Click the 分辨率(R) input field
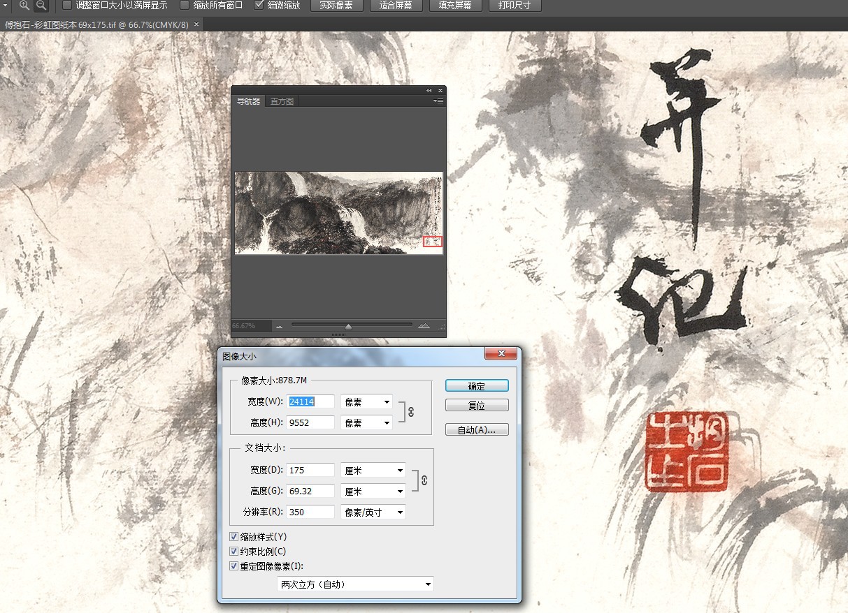 310,512
